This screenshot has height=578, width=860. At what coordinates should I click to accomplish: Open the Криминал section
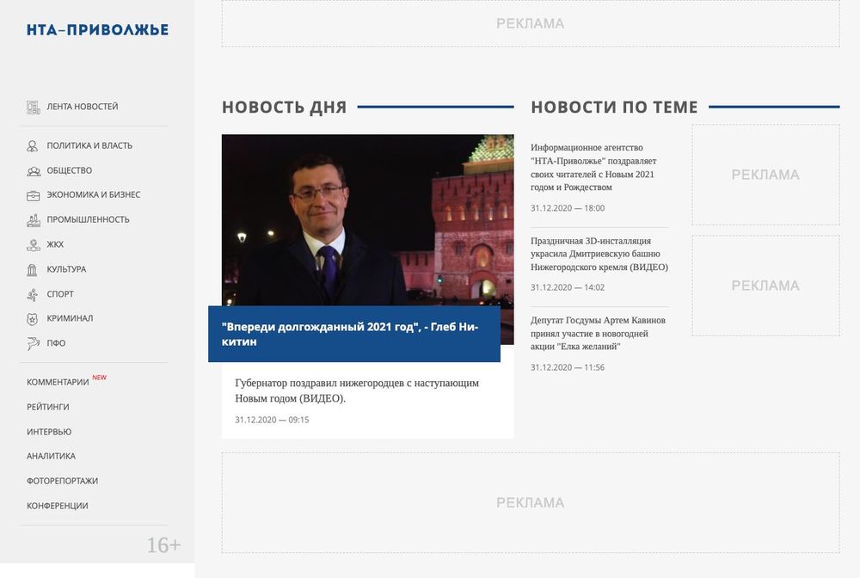[x=70, y=318]
